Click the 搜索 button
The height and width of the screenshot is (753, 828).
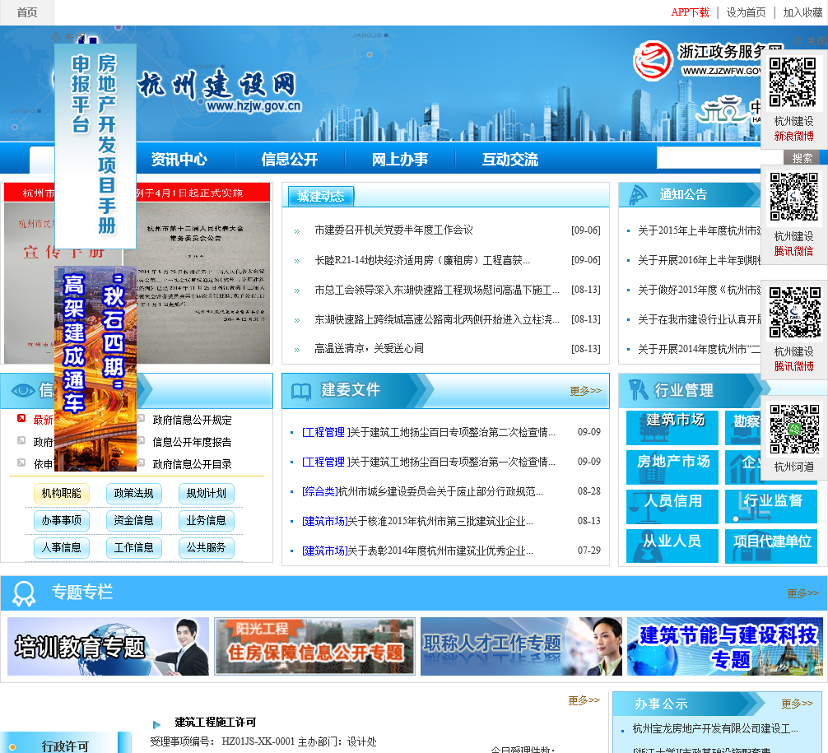coord(802,158)
